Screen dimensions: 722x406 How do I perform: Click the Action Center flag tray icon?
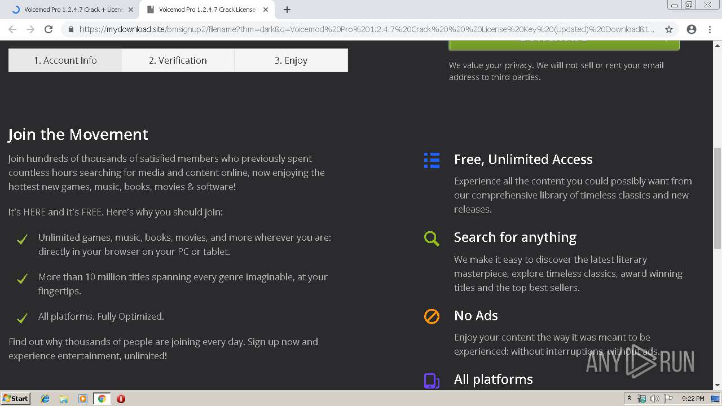[668, 399]
